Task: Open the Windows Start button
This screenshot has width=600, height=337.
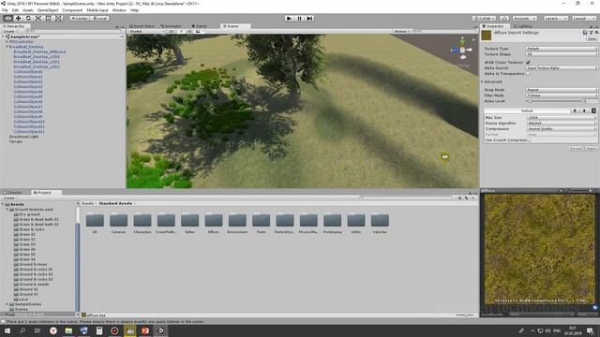Action: point(7,330)
